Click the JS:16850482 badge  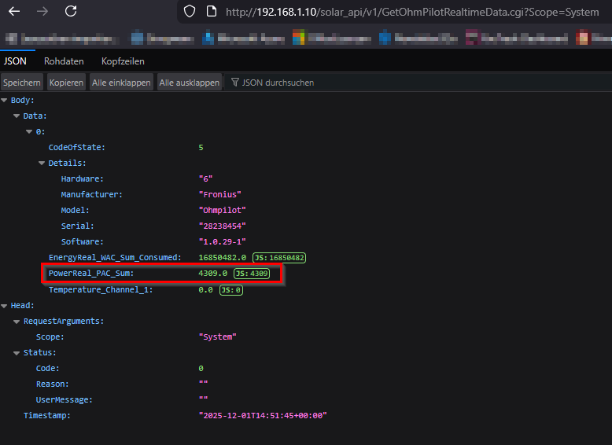[x=279, y=258]
